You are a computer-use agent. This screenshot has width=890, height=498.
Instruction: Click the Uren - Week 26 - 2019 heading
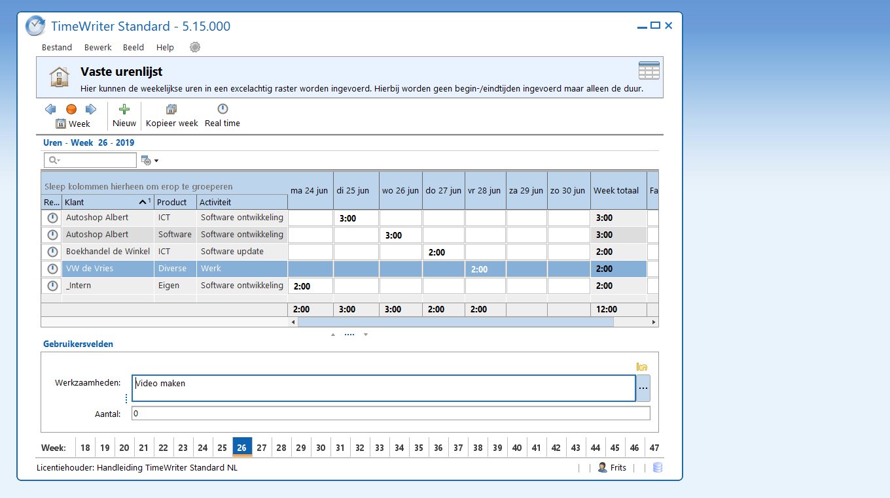tap(88, 142)
